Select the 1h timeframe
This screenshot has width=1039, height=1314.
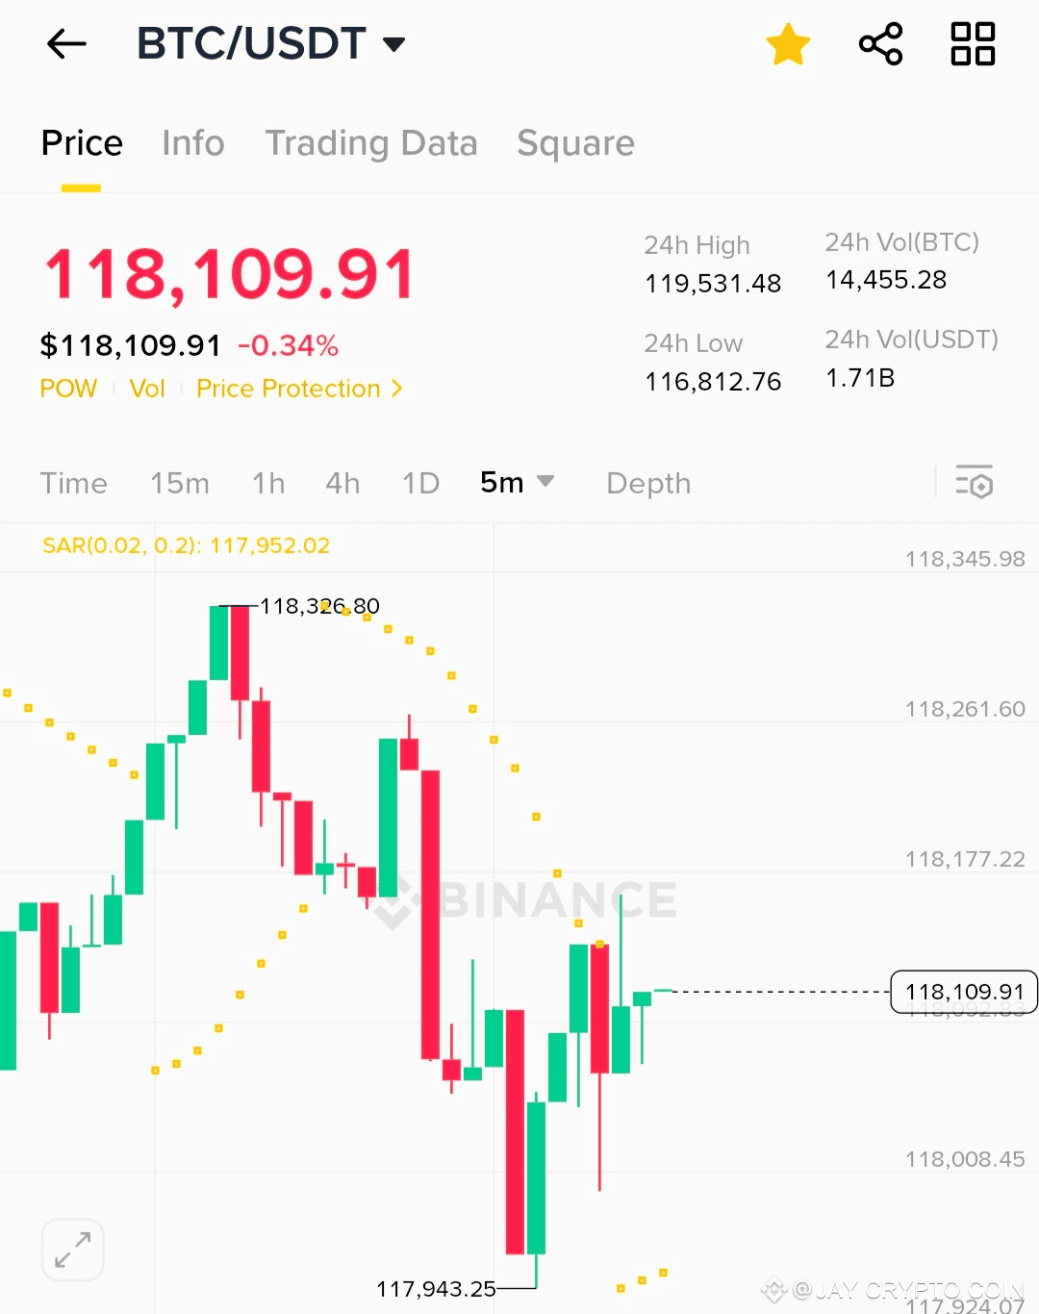tap(268, 483)
